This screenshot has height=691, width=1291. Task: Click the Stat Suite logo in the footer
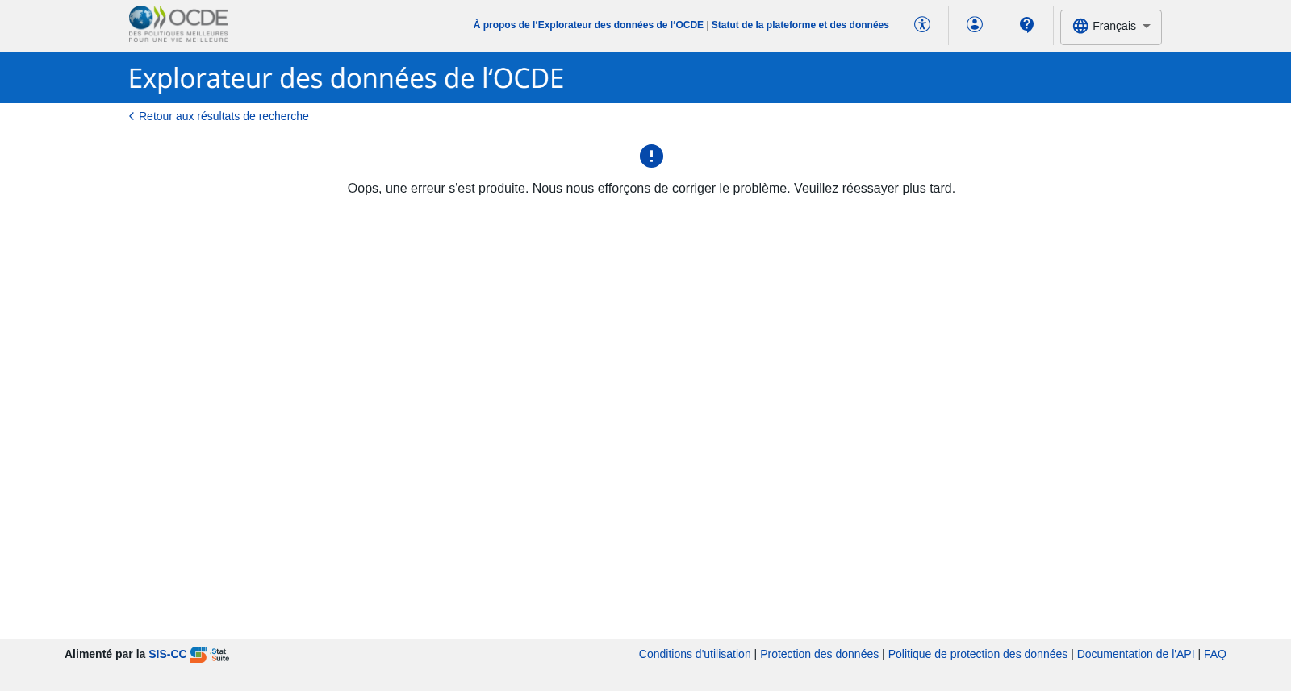[210, 655]
